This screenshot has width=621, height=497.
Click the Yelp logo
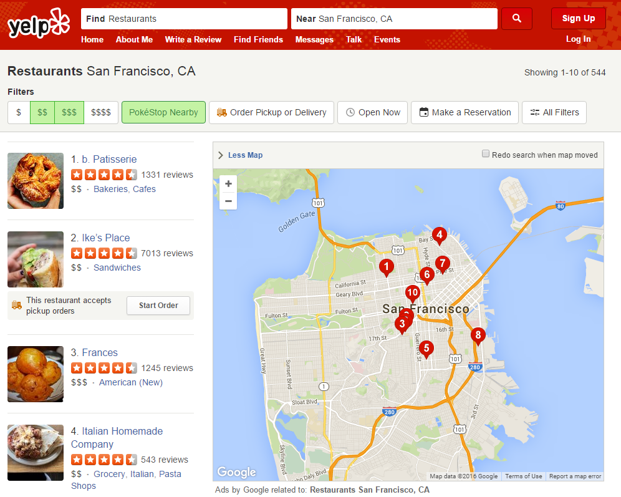tap(39, 23)
